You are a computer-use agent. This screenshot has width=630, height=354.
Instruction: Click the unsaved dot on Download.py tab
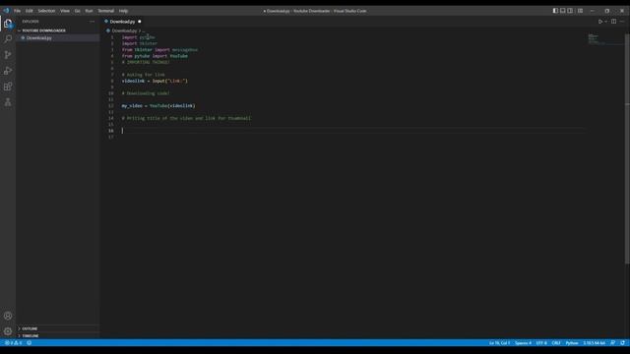tap(140, 22)
